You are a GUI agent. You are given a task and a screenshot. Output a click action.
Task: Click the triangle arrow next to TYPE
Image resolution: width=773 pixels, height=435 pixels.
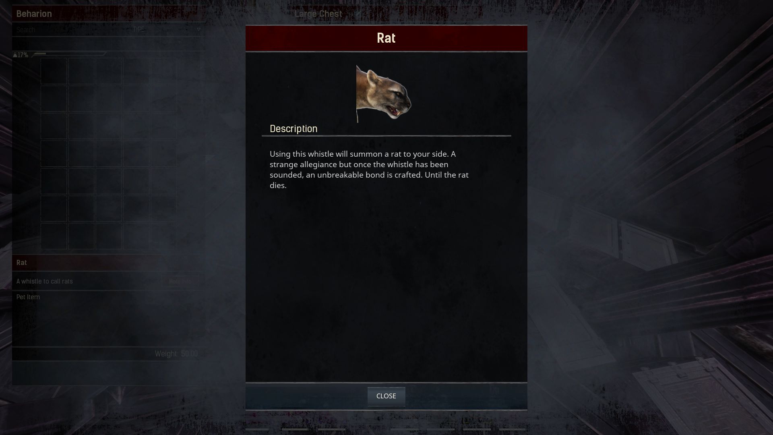coord(198,29)
